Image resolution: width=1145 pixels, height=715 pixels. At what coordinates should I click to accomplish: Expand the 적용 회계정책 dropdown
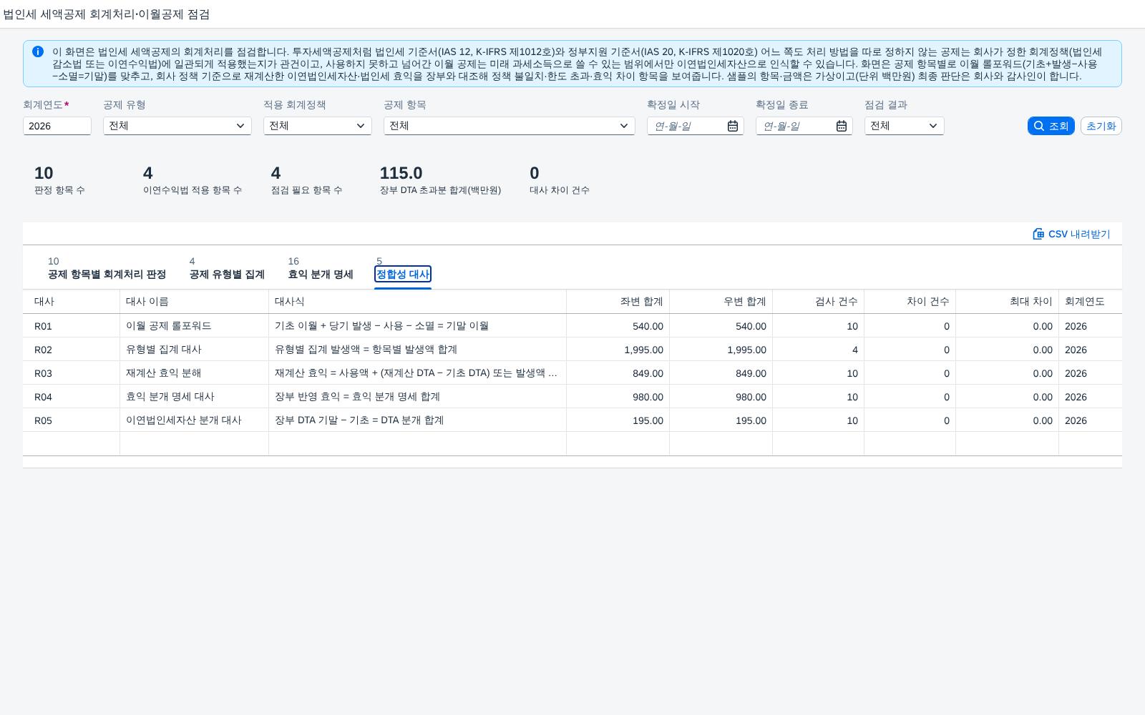coord(361,126)
